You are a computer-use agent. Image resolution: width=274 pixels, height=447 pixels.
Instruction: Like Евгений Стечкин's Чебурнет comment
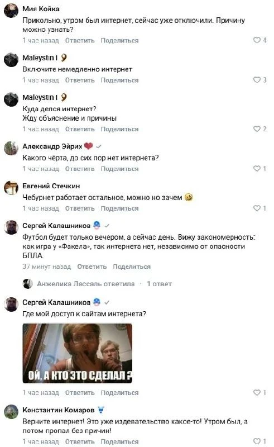(x=257, y=208)
